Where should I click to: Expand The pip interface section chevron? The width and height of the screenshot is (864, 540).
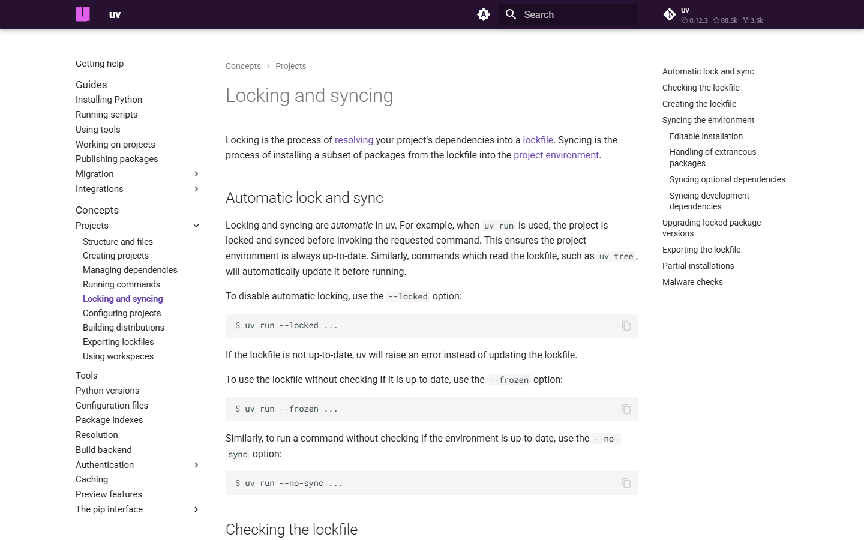[196, 509]
